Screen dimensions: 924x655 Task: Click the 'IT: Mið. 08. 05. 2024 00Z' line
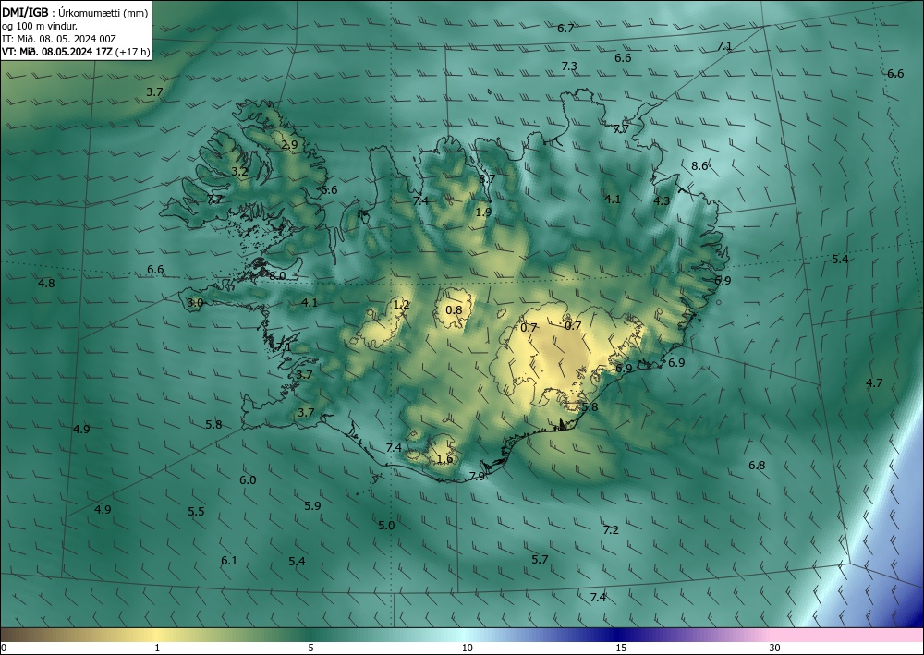point(59,39)
